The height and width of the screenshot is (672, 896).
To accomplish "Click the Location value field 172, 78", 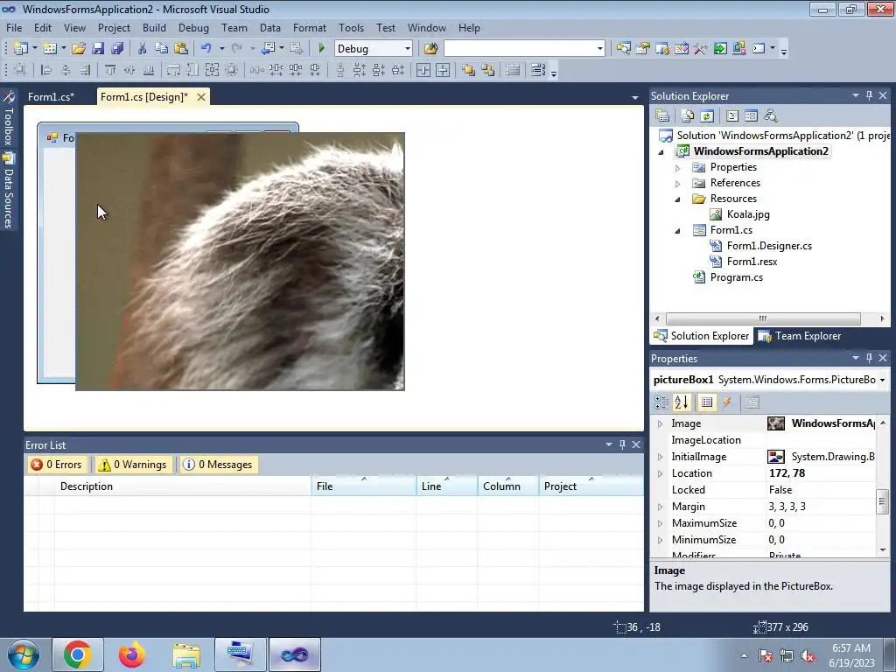I will click(x=821, y=473).
